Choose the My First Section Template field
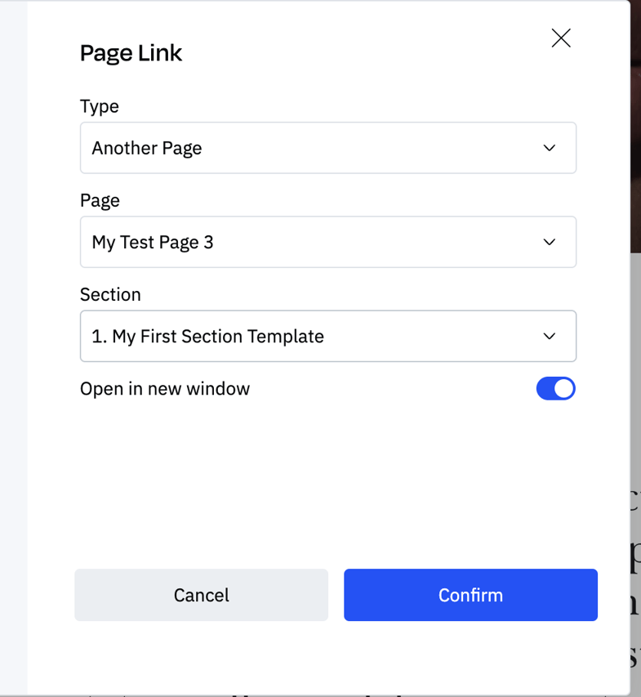 [327, 336]
